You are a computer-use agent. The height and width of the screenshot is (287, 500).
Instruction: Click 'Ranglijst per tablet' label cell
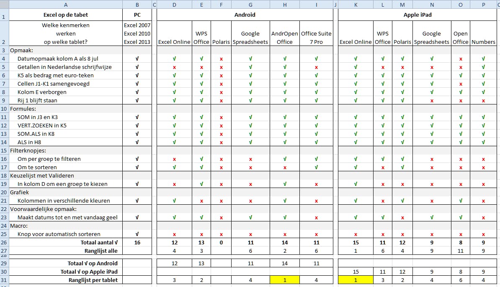[x=66, y=280]
